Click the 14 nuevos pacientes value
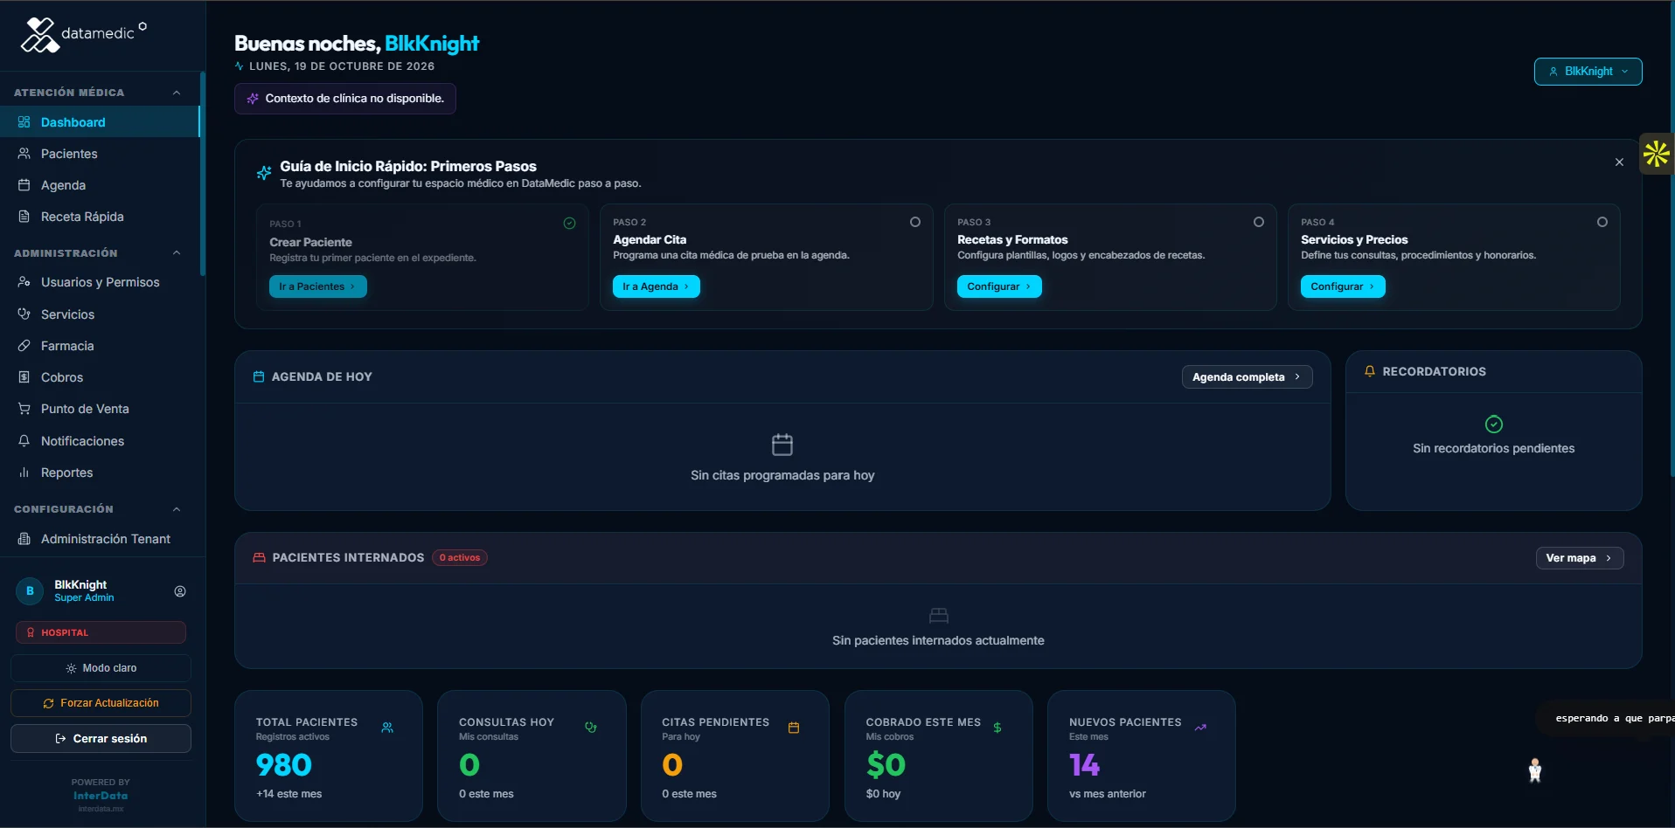The image size is (1675, 828). 1084,765
